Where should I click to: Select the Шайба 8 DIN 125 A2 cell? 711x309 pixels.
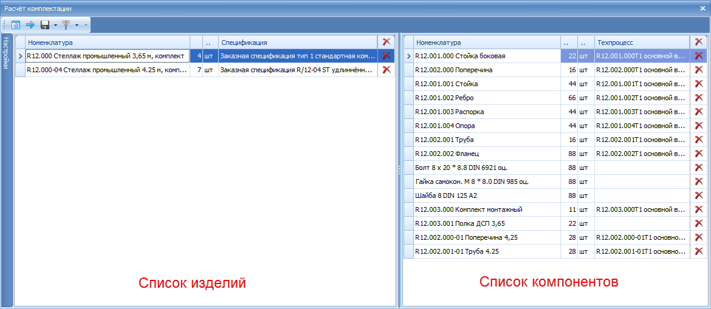pyautogui.click(x=487, y=195)
